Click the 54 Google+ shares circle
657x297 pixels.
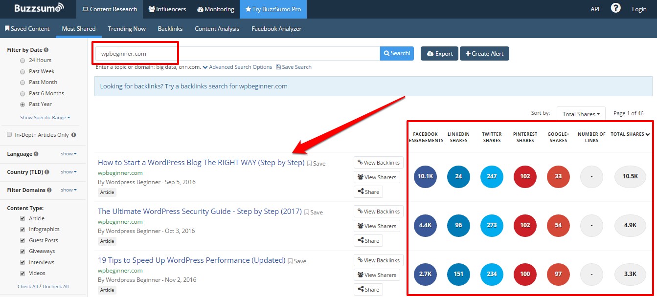(x=558, y=225)
